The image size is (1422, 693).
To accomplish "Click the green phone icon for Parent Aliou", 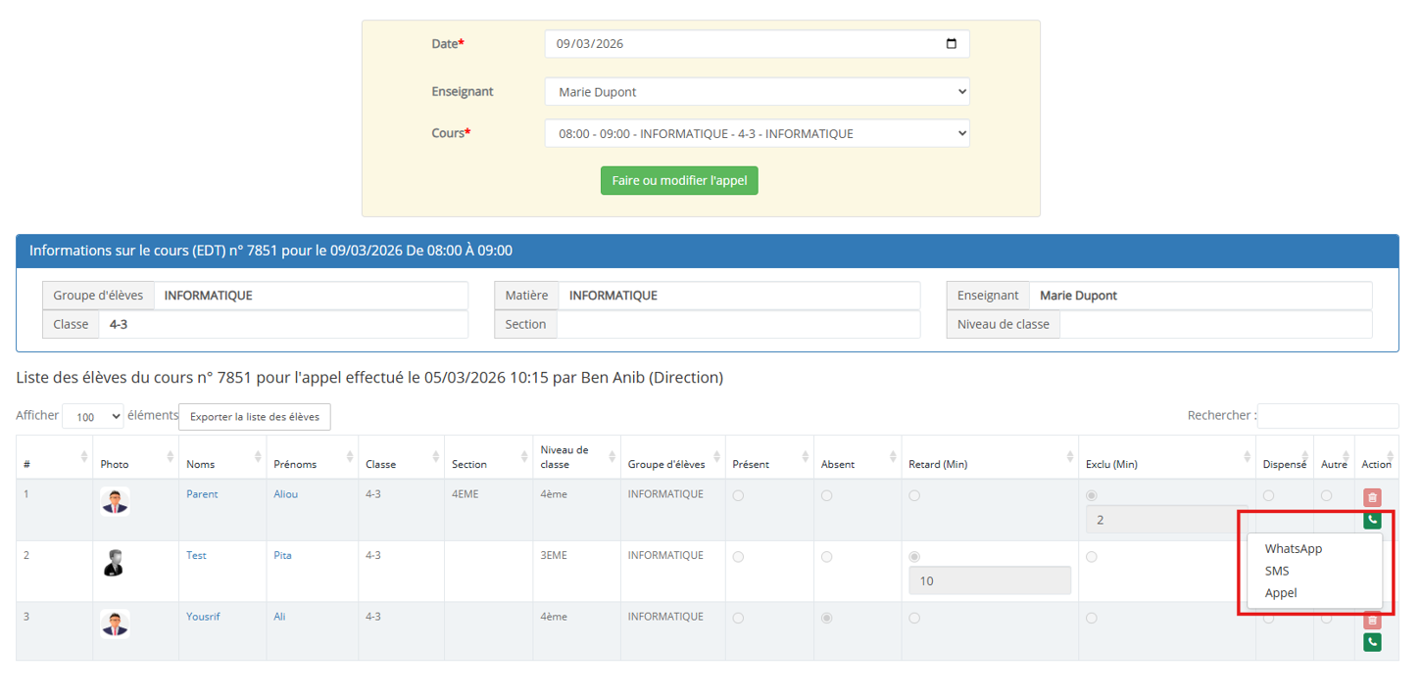I will point(1372,520).
